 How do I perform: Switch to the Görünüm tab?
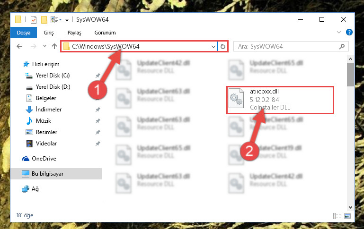pyautogui.click(x=105, y=33)
